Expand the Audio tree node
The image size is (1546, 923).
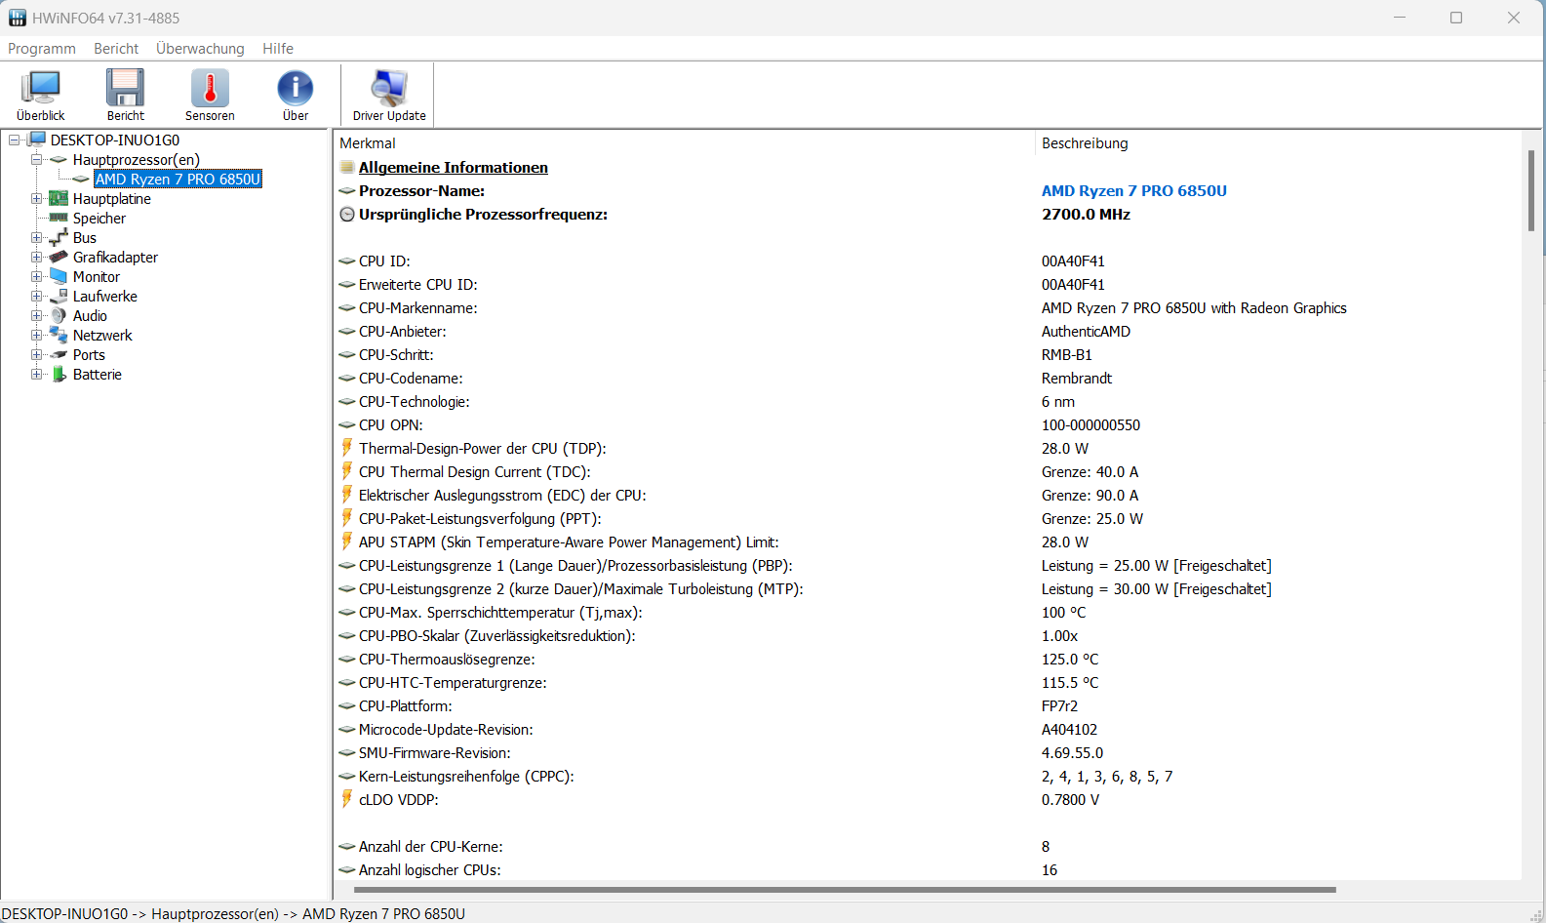click(36, 316)
